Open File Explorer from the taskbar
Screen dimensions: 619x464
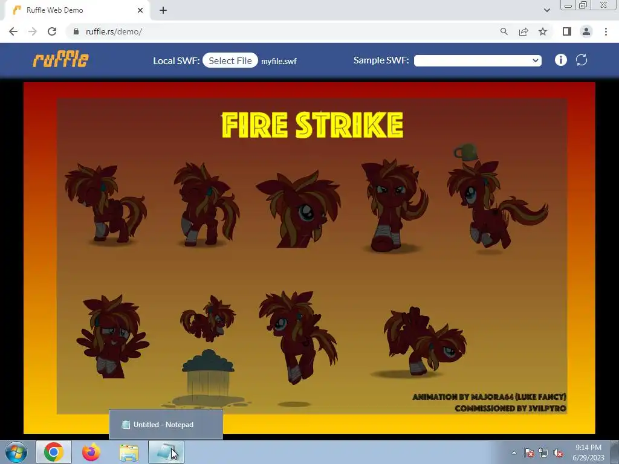click(129, 453)
